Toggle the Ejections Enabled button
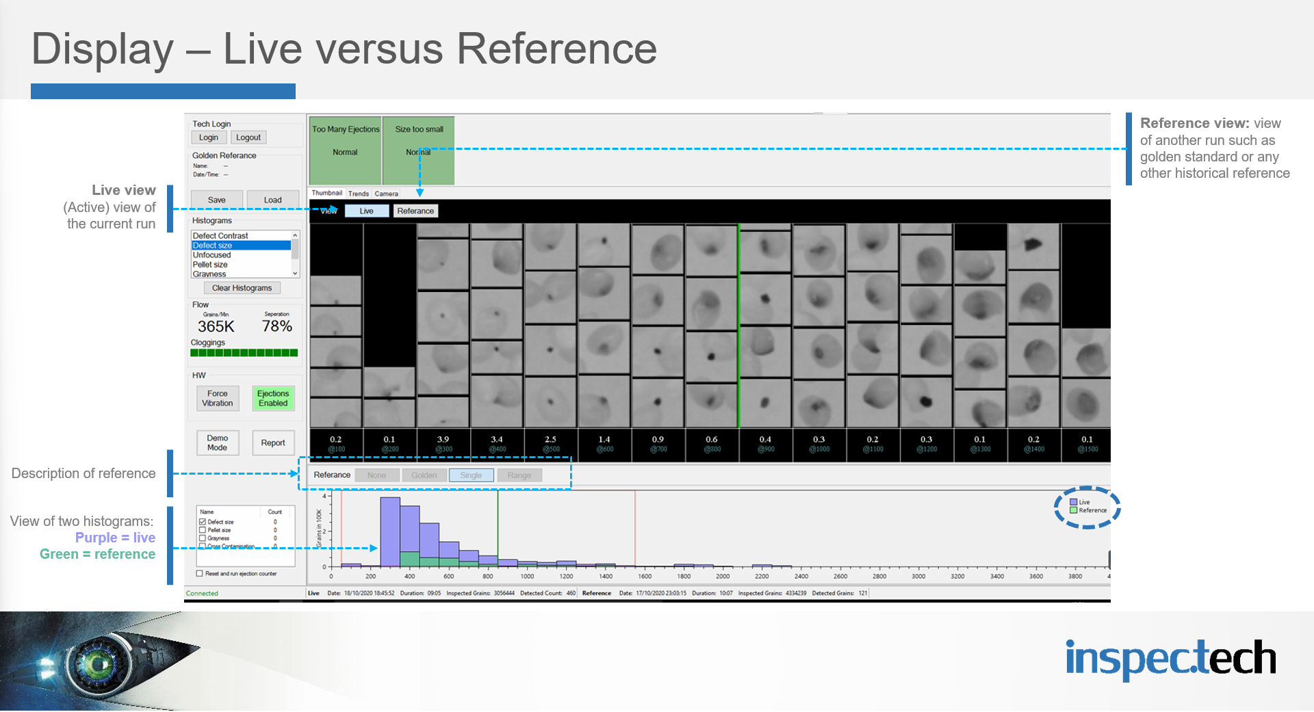The height and width of the screenshot is (712, 1314). tap(273, 398)
